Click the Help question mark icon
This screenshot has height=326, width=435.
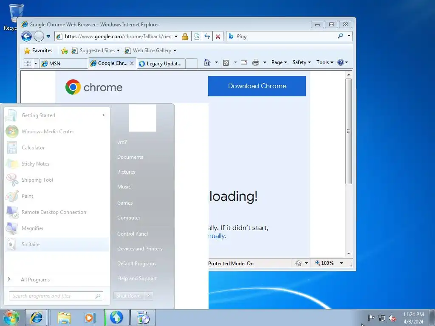click(x=341, y=62)
